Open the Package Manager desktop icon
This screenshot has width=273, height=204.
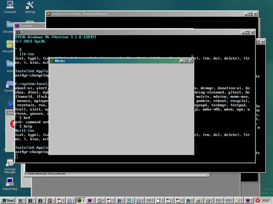tap(10, 166)
